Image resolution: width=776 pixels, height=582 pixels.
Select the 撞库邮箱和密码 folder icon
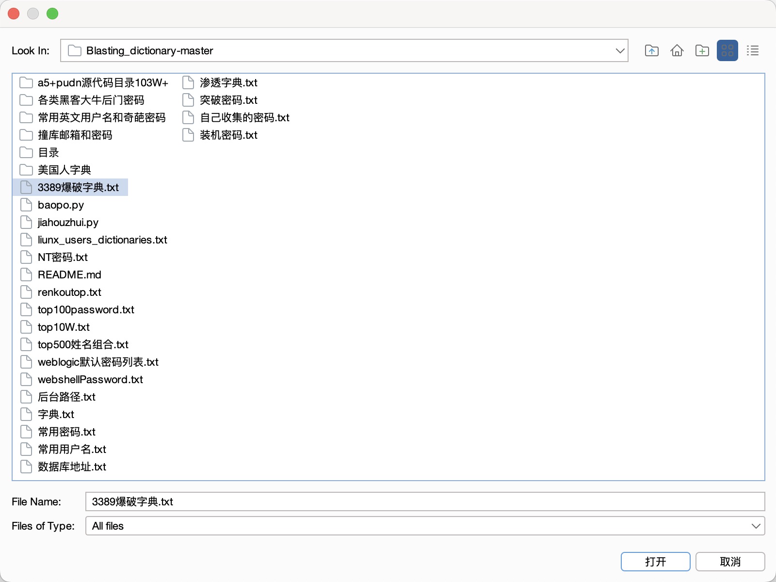pyautogui.click(x=26, y=135)
